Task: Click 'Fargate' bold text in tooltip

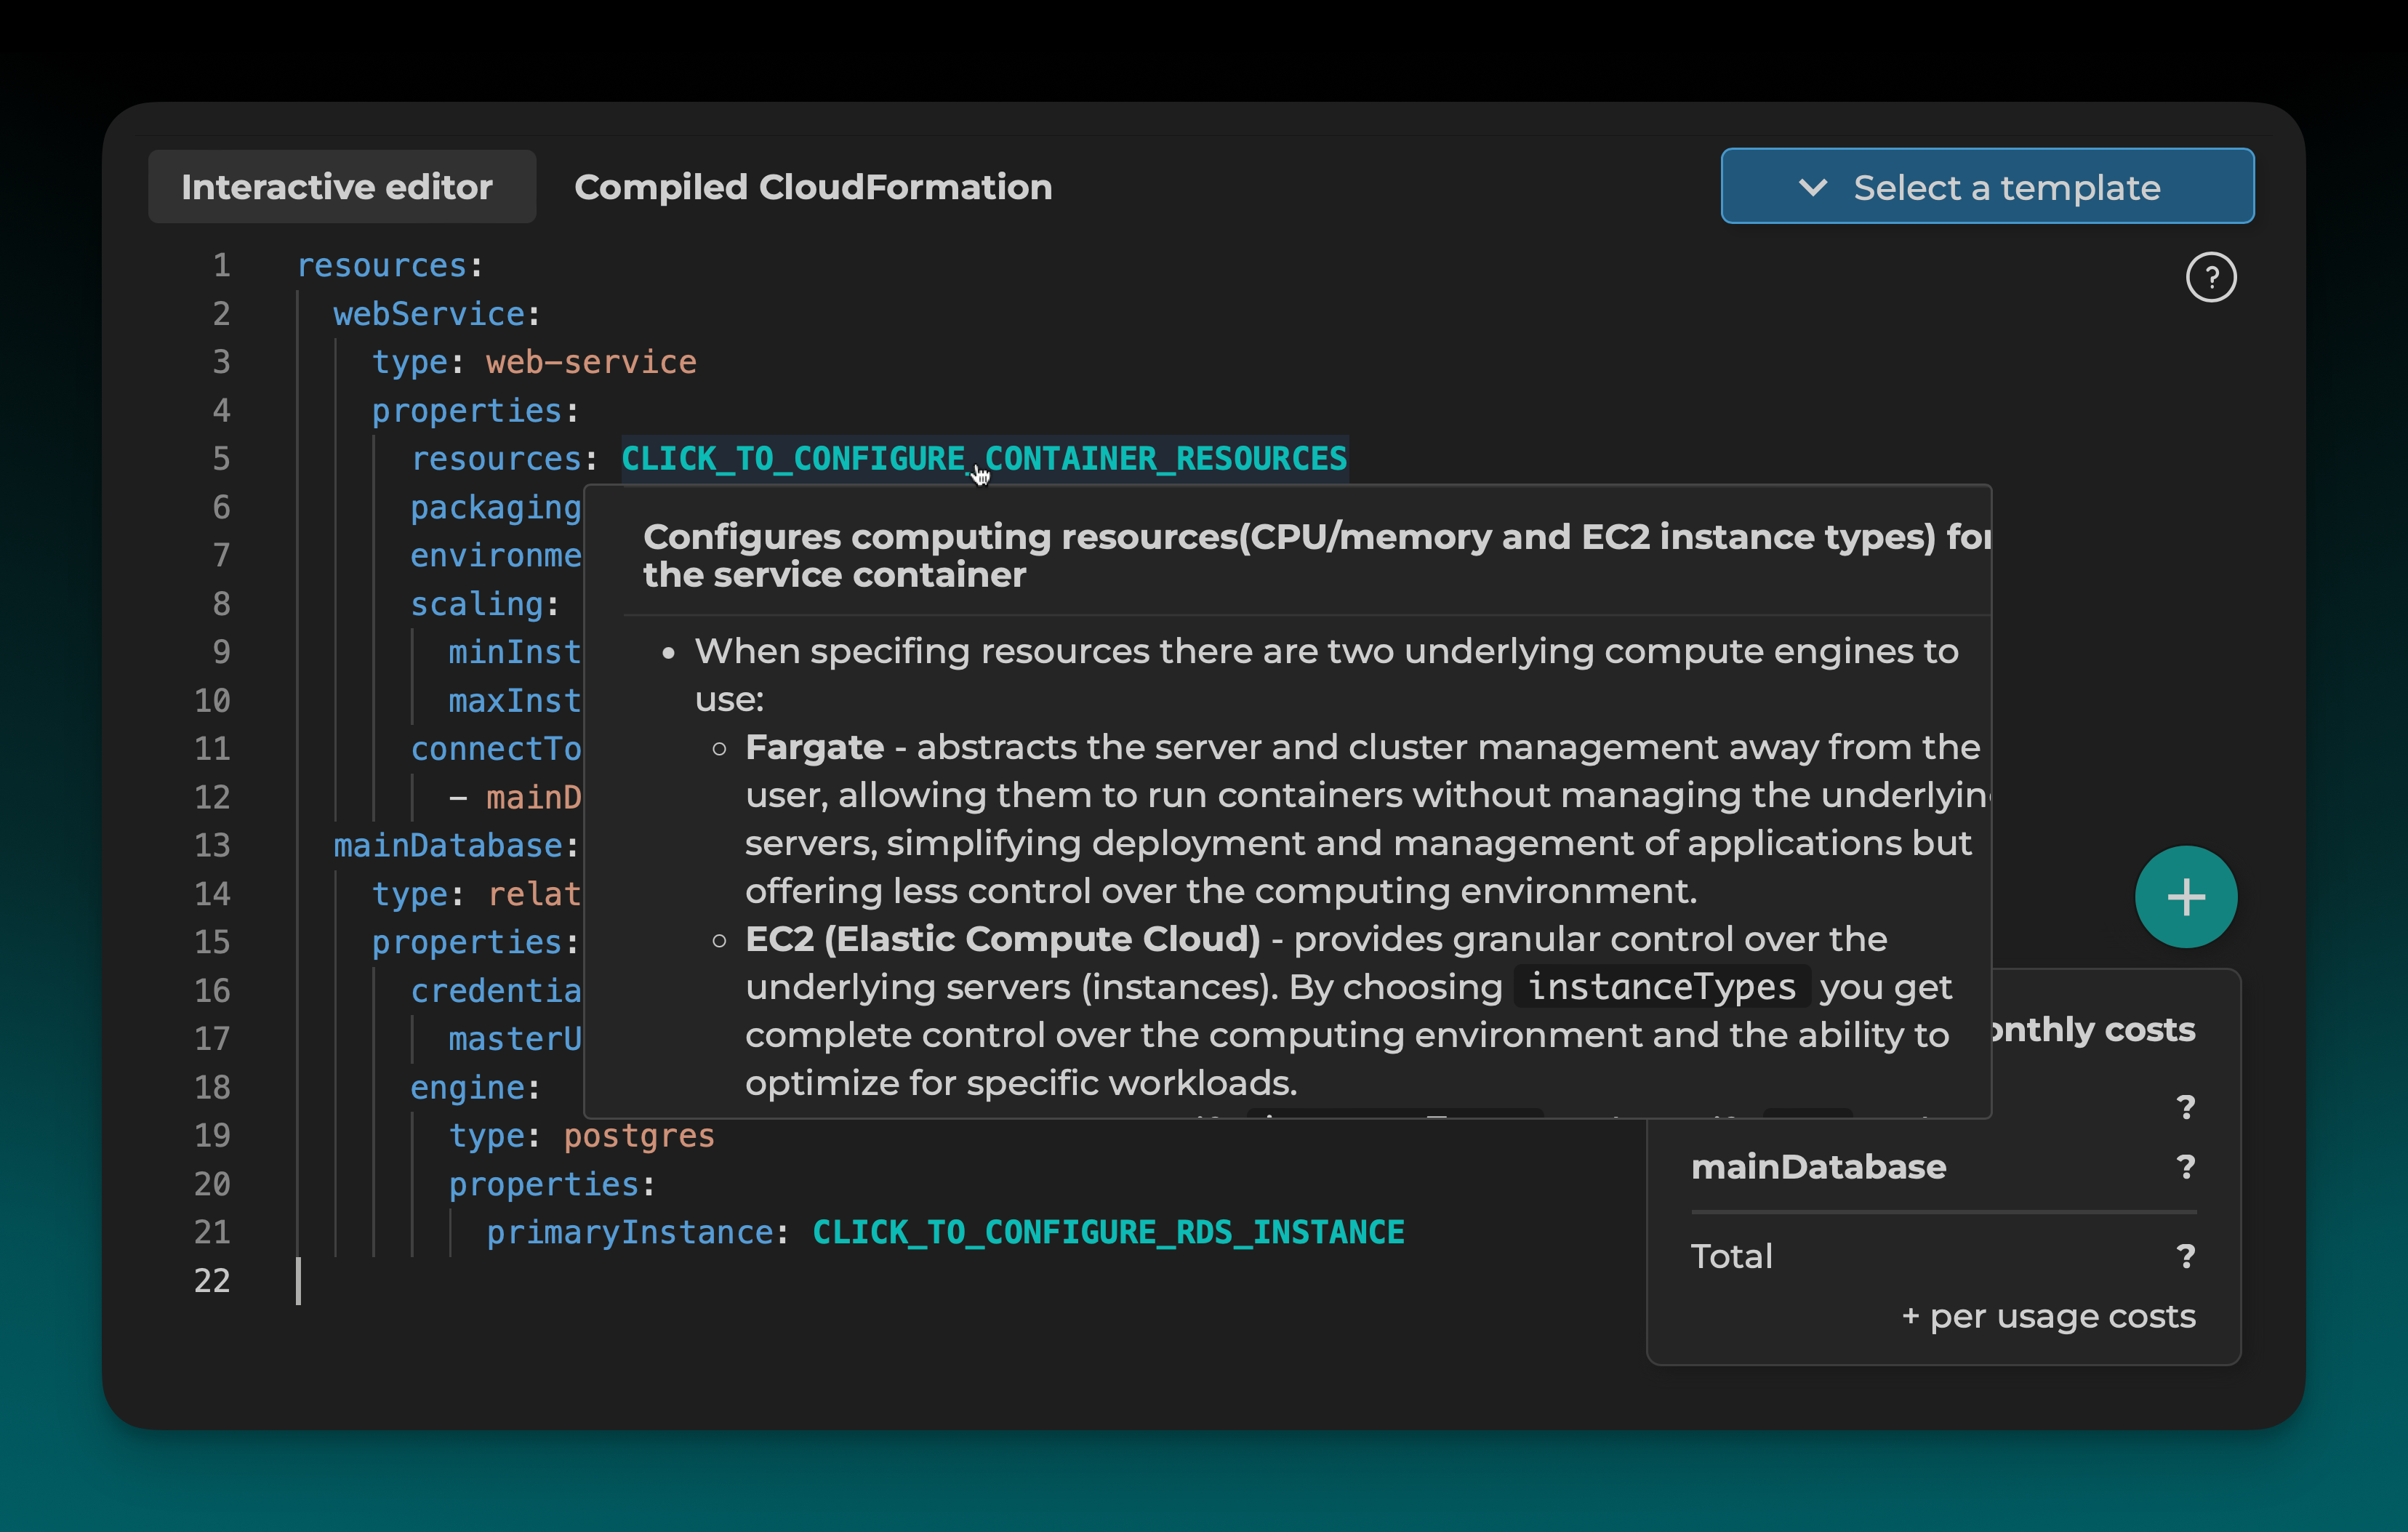Action: click(814, 747)
